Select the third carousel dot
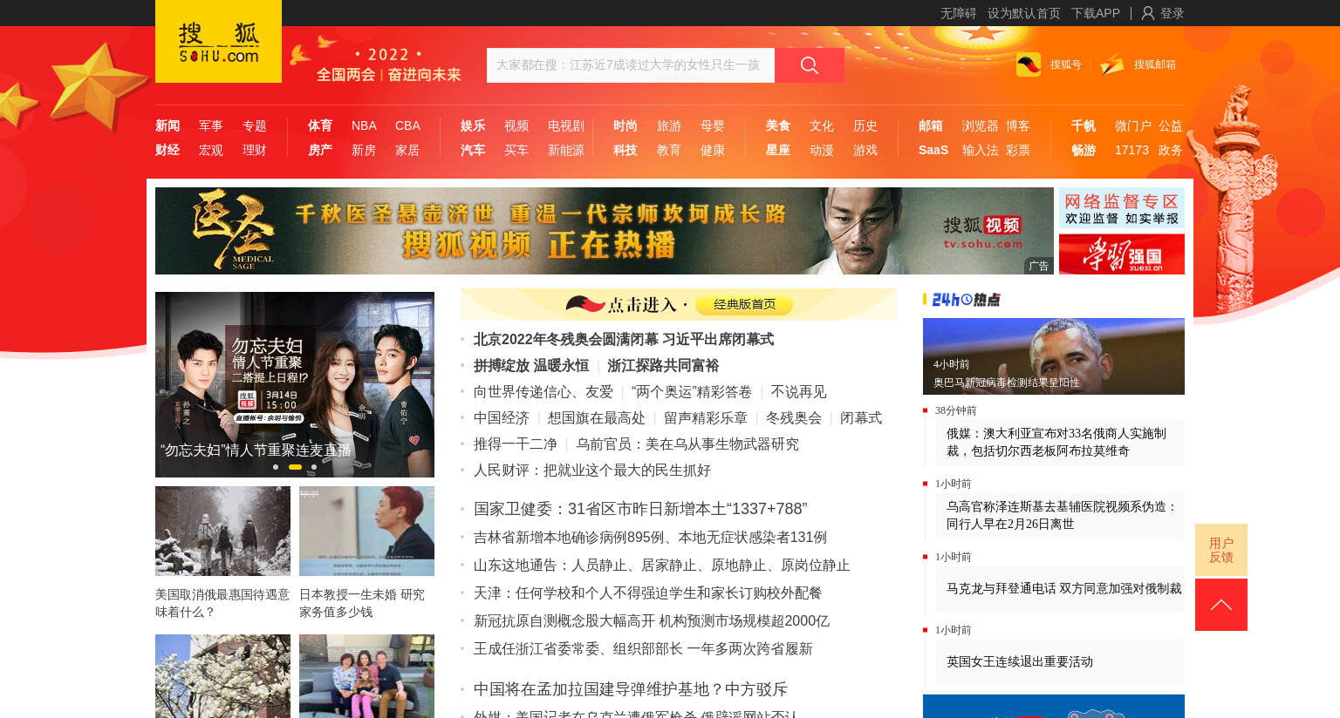 [314, 467]
